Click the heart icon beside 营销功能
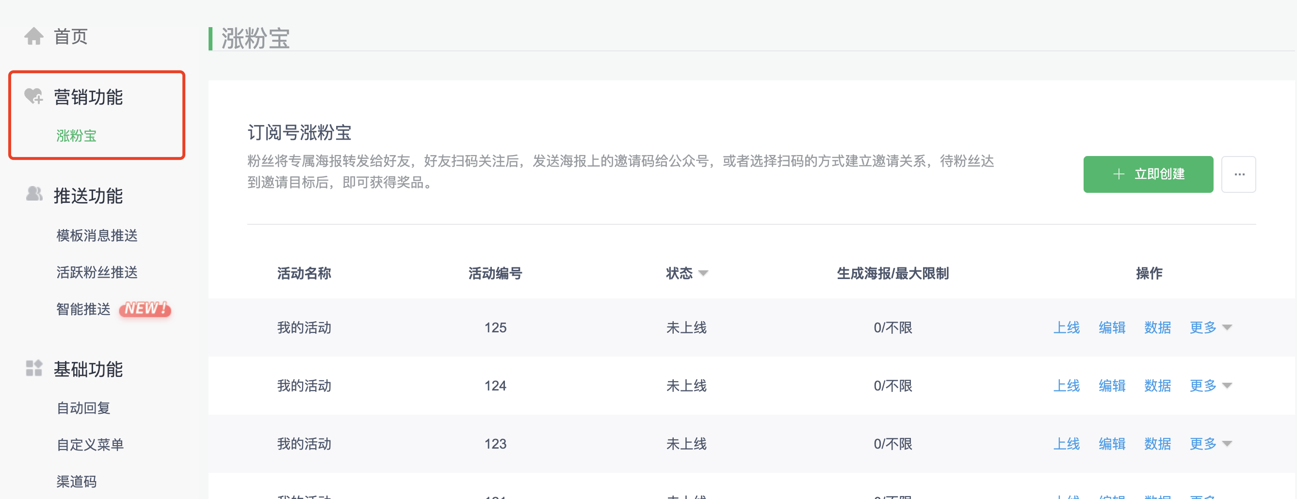This screenshot has width=1297, height=499. click(x=34, y=96)
